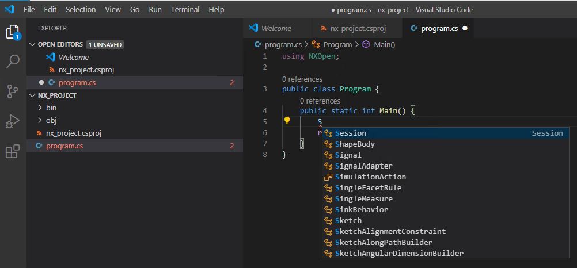Expand the bin folder

point(51,108)
